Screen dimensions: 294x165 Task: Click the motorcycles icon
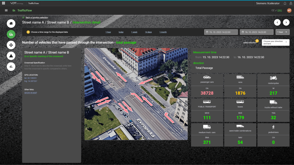(273, 78)
